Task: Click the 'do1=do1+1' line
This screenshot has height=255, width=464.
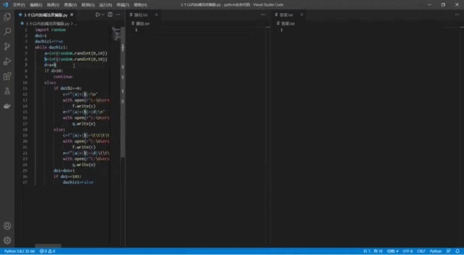Action: pos(64,171)
